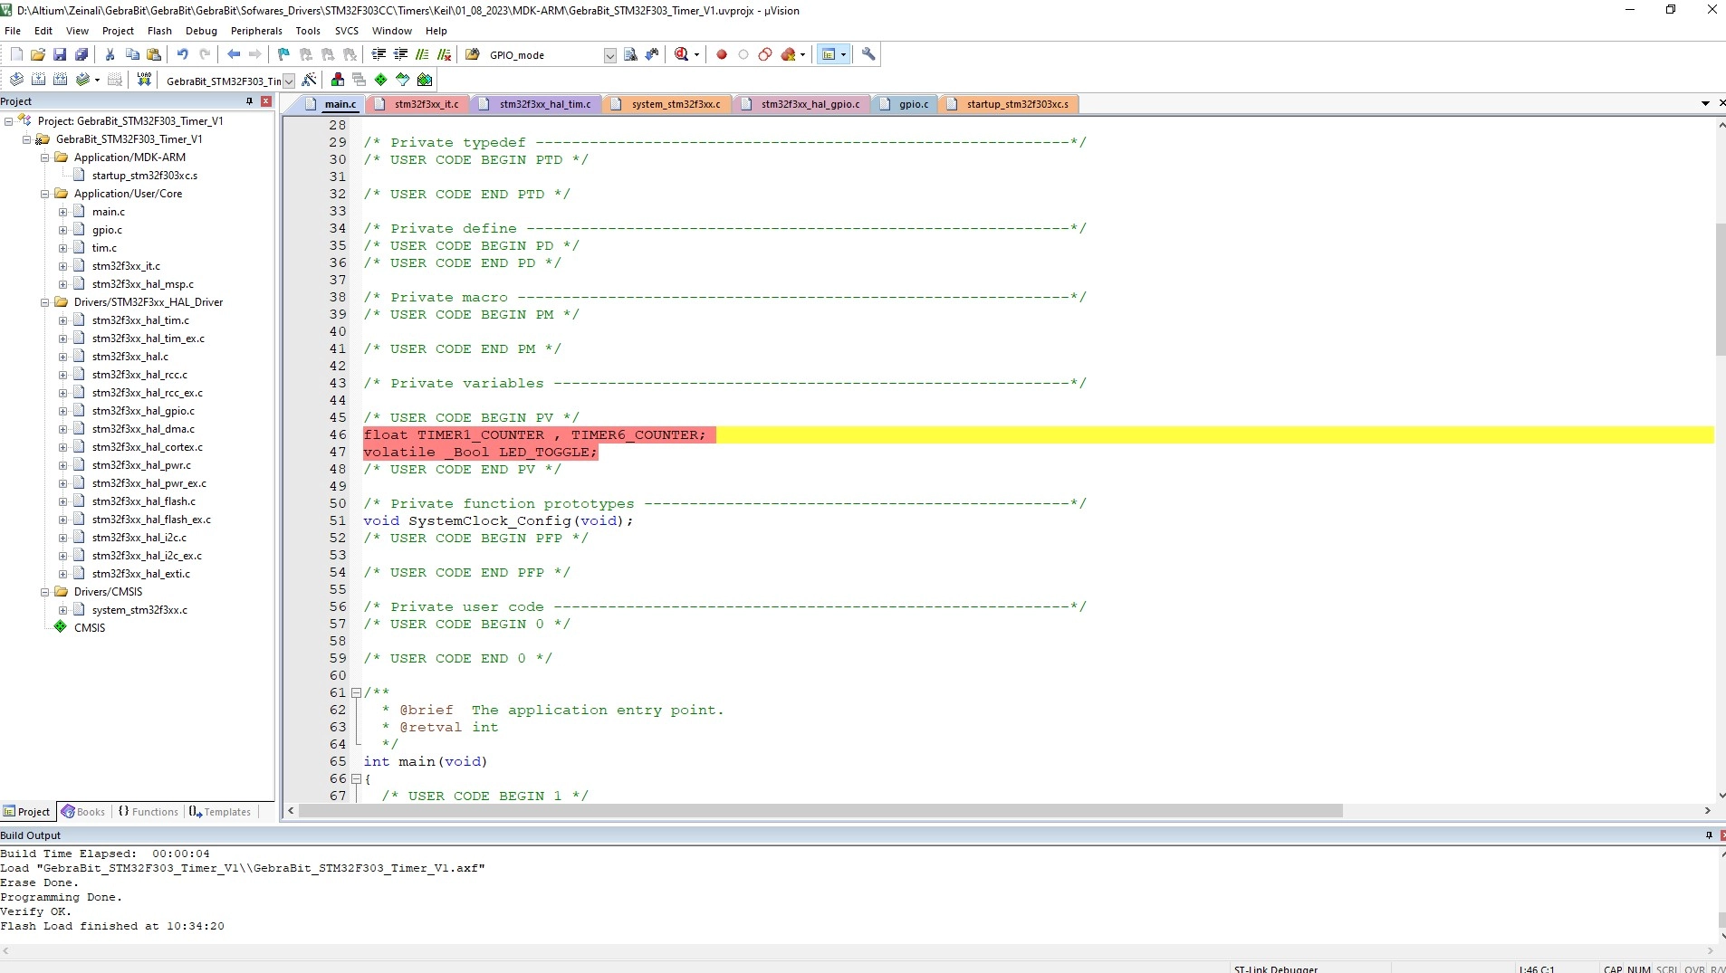The image size is (1726, 973).
Task: Save all files icon
Action: point(82,54)
